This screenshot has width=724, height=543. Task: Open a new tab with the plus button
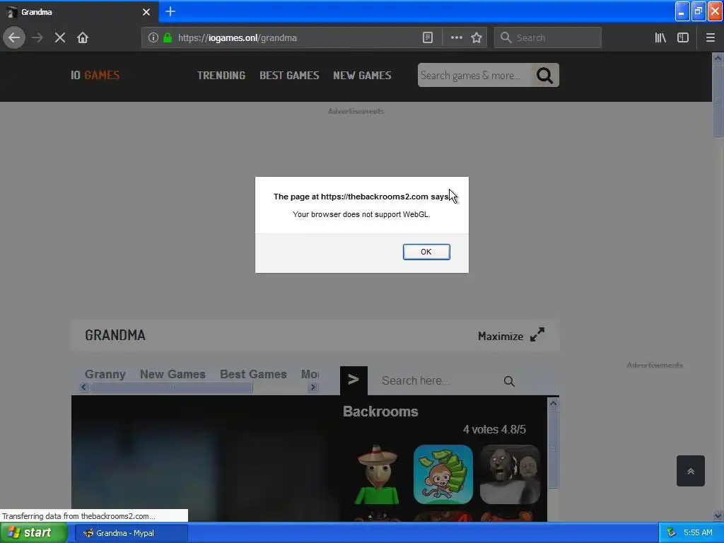tap(170, 11)
